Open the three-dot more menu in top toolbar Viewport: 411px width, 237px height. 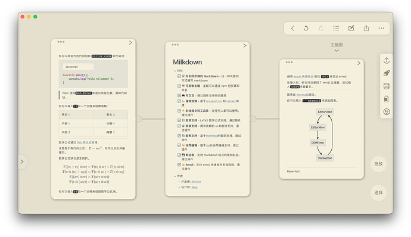[x=381, y=28]
